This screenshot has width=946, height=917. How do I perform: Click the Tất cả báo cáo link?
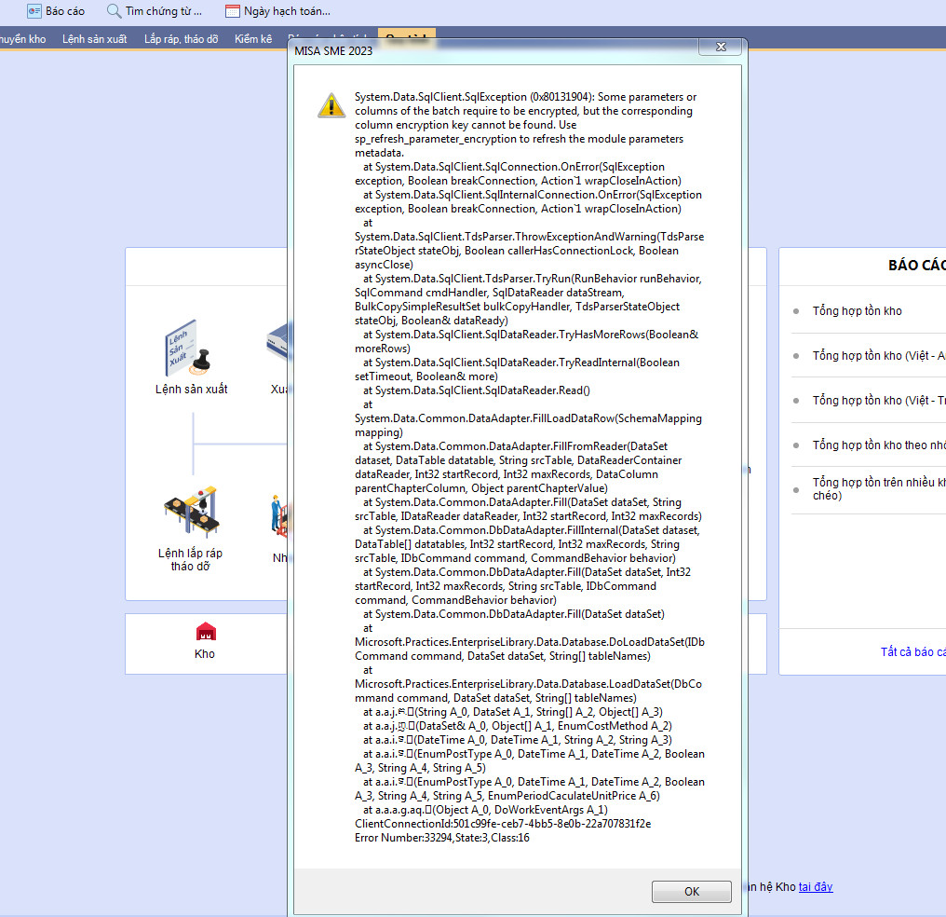click(912, 652)
